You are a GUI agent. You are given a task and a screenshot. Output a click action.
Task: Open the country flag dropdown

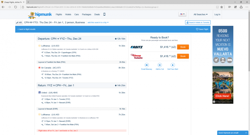(x=182, y=14)
